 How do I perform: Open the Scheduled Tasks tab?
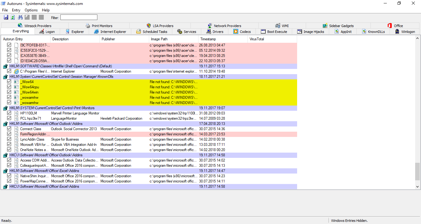tap(152, 32)
